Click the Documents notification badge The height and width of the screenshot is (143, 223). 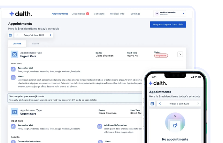87,14
